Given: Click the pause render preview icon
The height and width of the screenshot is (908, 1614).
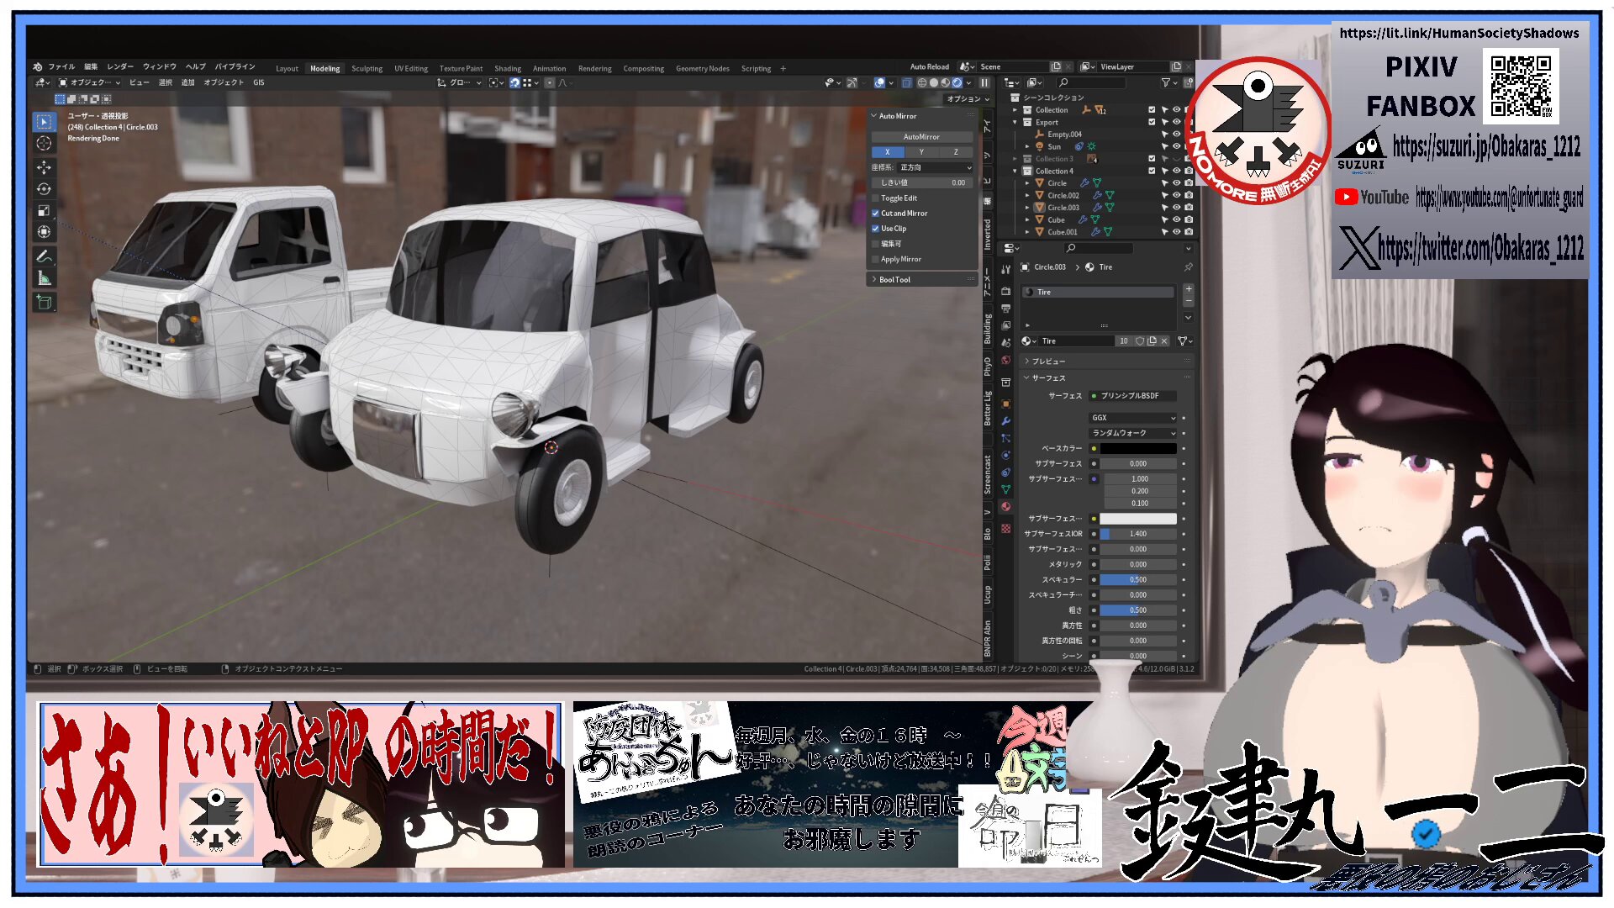Looking at the screenshot, I should pyautogui.click(x=984, y=82).
